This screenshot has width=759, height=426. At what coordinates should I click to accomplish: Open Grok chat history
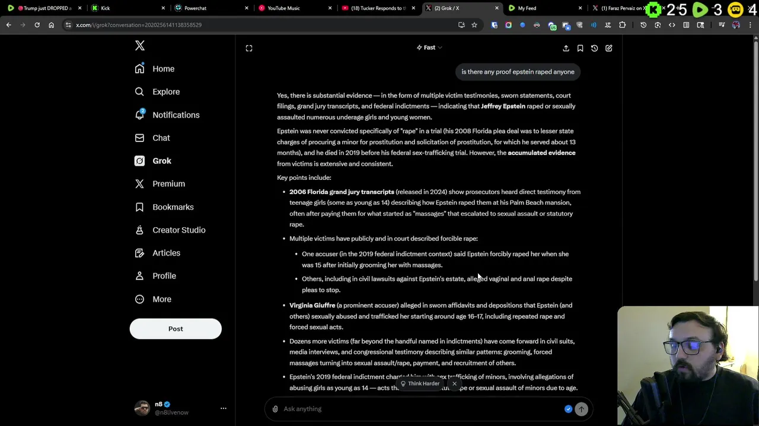pyautogui.click(x=594, y=48)
